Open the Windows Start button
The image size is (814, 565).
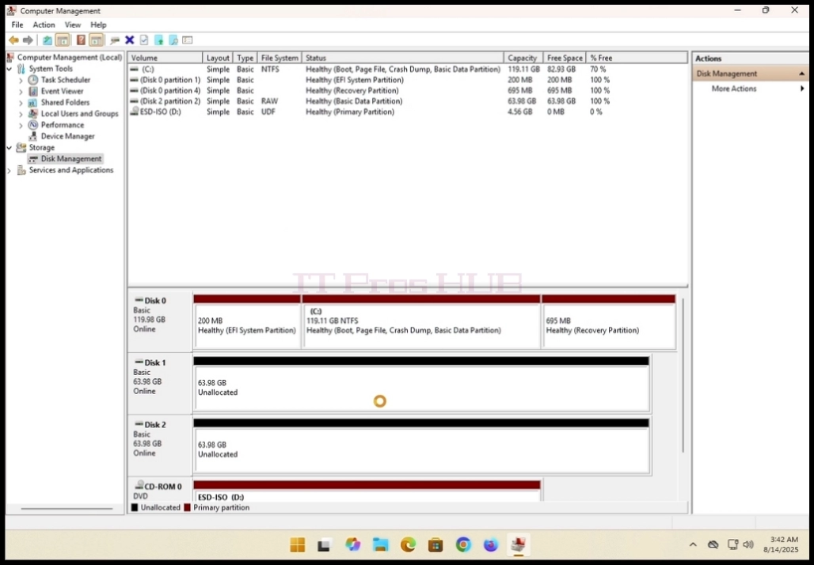298,544
